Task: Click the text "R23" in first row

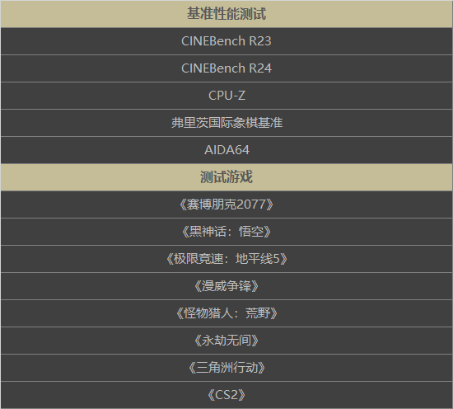Action: pos(260,41)
